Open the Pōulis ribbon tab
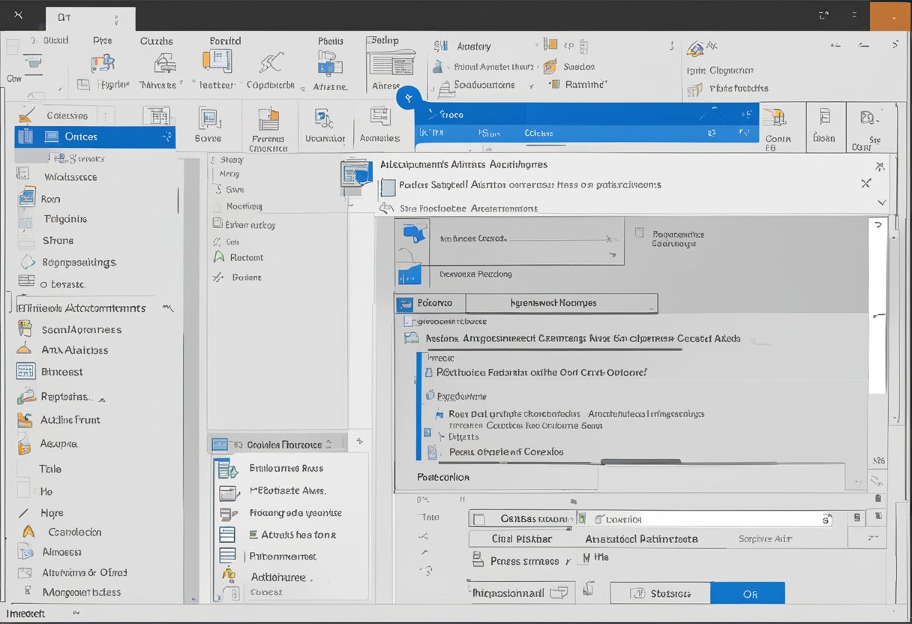Viewport: 912px width, 624px height. (x=330, y=41)
